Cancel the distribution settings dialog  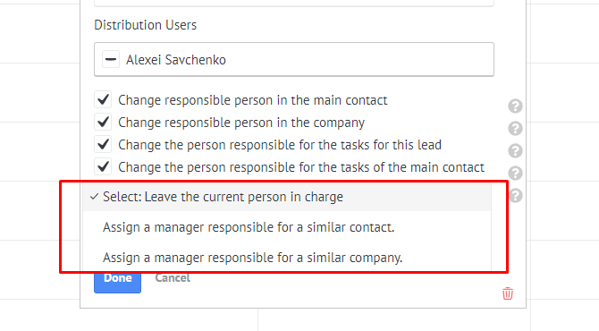pos(173,278)
